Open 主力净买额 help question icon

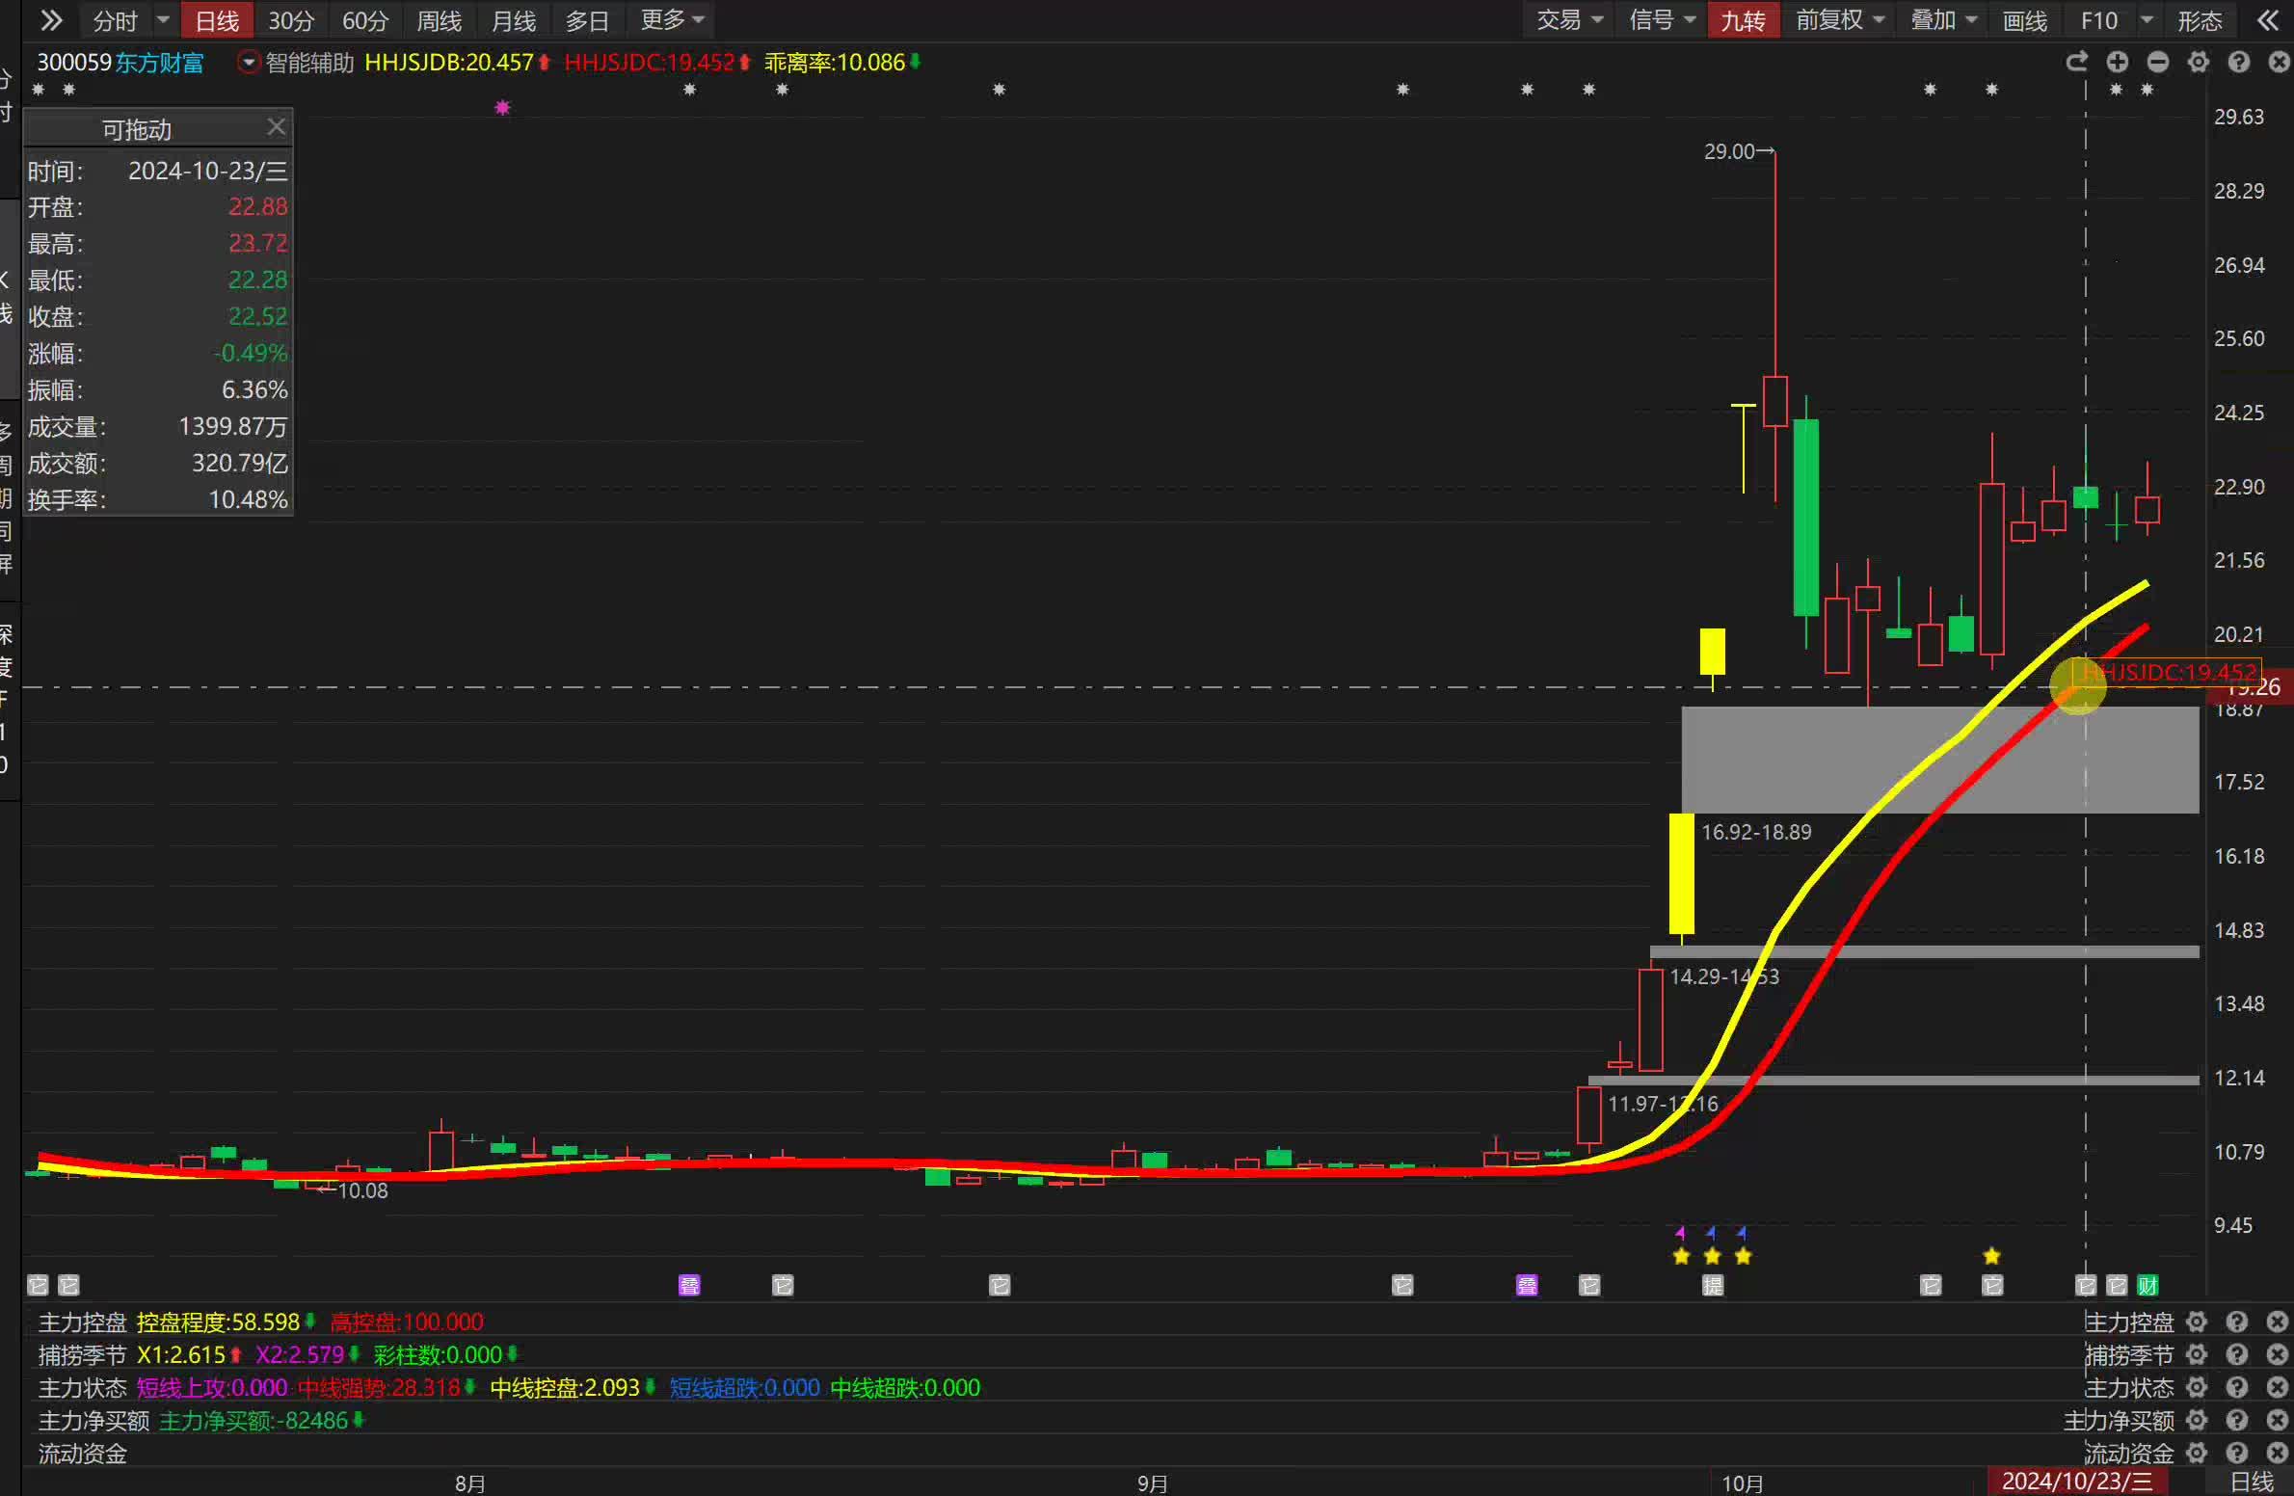[2237, 1420]
